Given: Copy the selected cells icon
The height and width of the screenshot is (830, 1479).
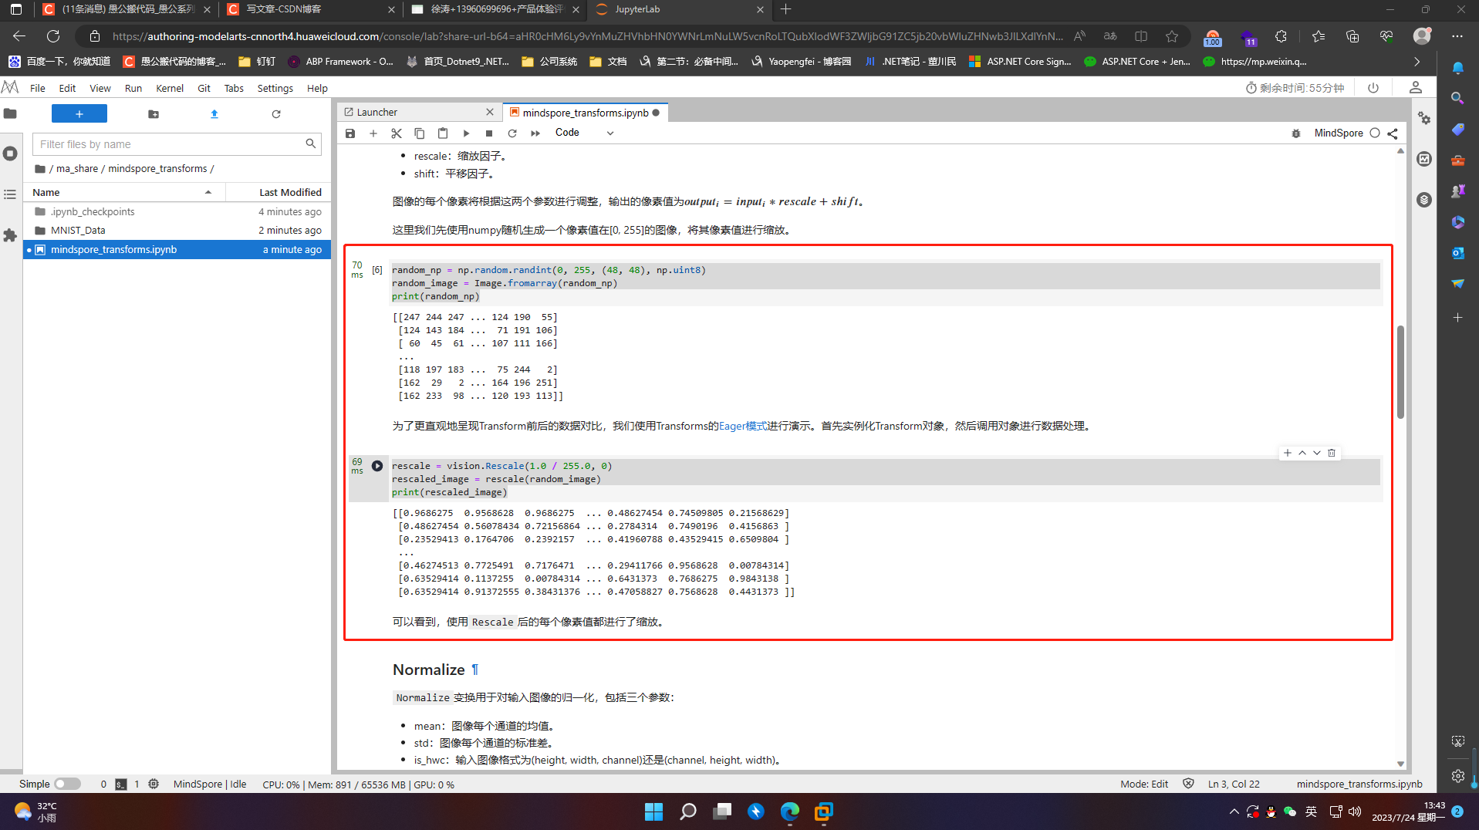Looking at the screenshot, I should (420, 133).
